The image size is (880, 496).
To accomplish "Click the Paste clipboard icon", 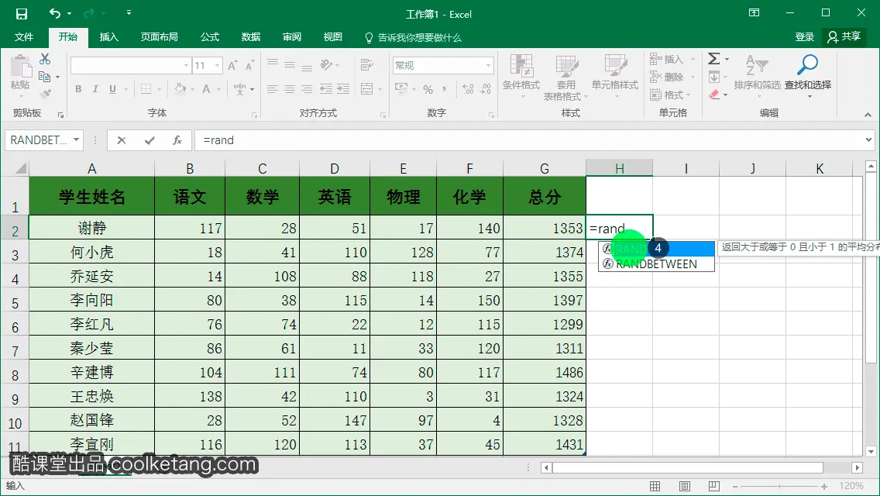I will tap(21, 67).
